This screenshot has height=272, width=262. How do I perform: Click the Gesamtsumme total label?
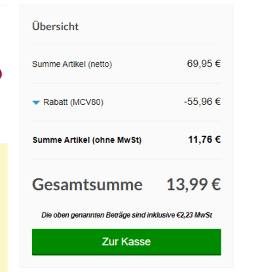point(87,185)
